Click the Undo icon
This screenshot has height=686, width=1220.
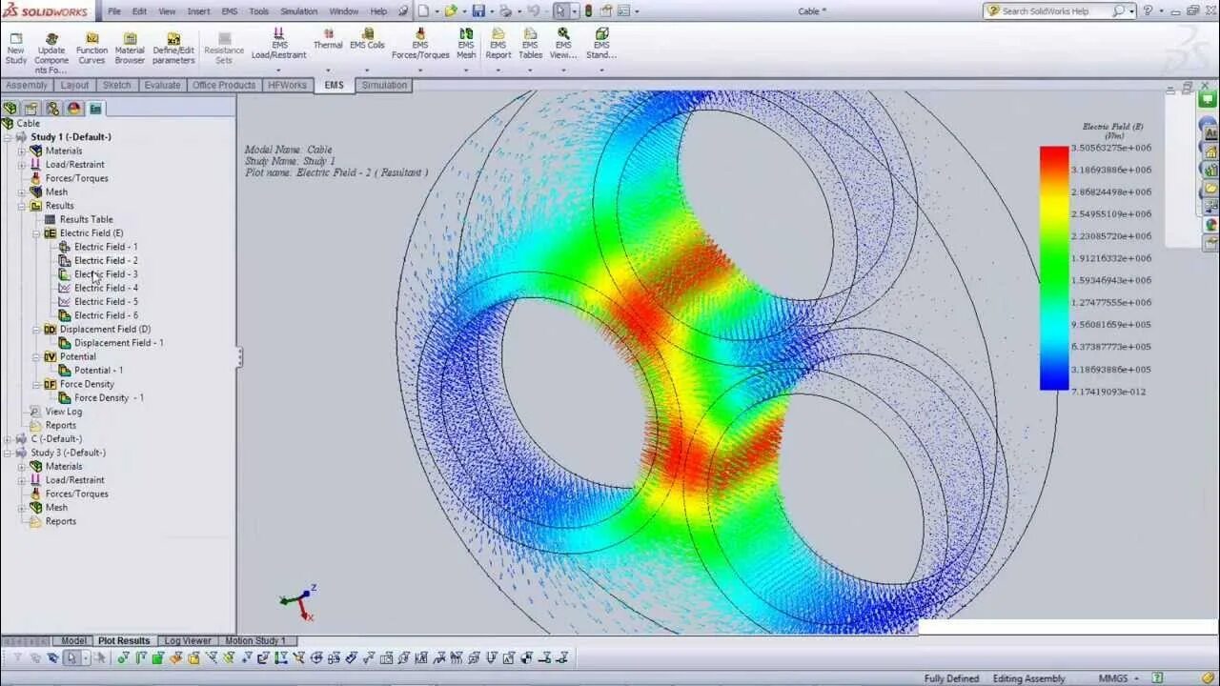[533, 11]
